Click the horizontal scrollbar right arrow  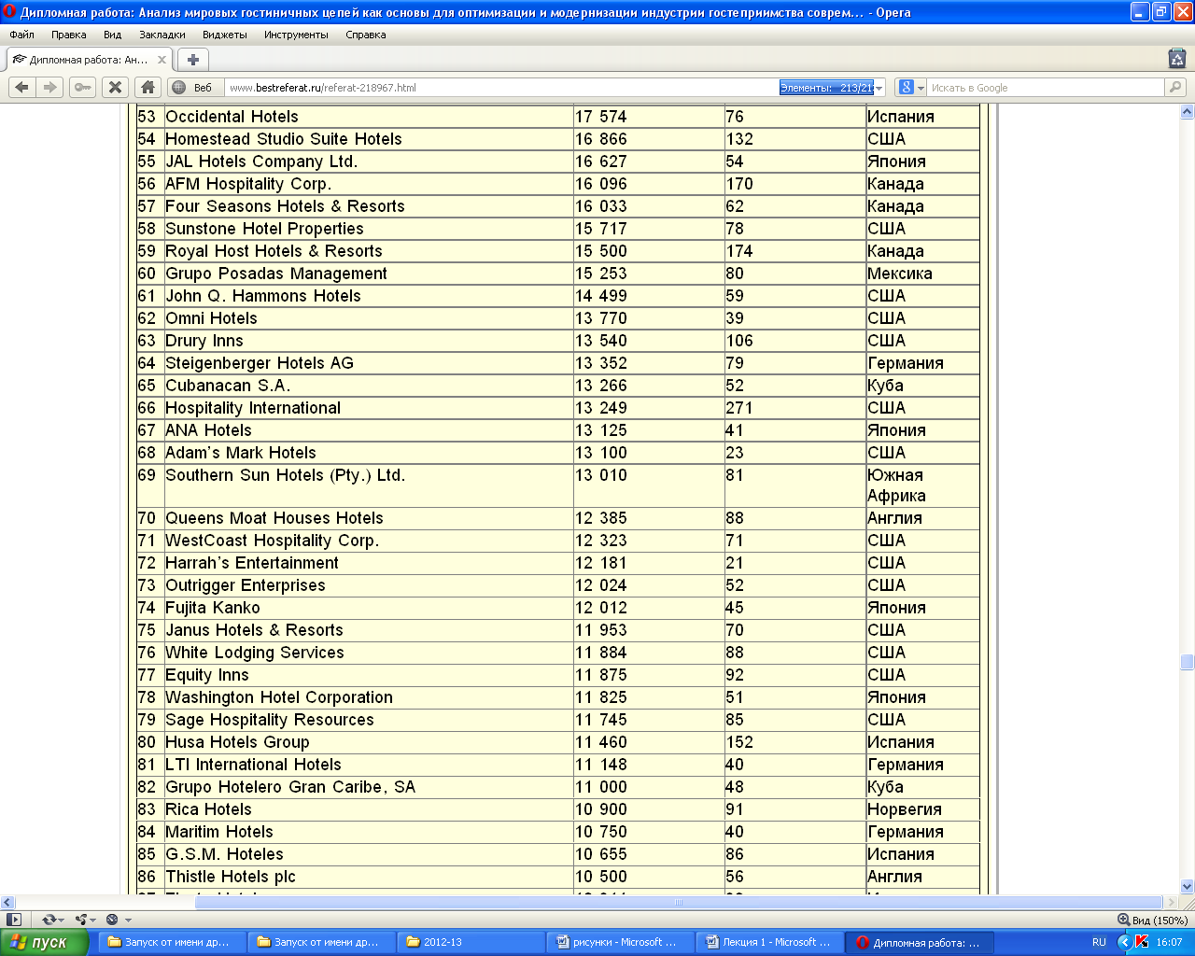1172,903
